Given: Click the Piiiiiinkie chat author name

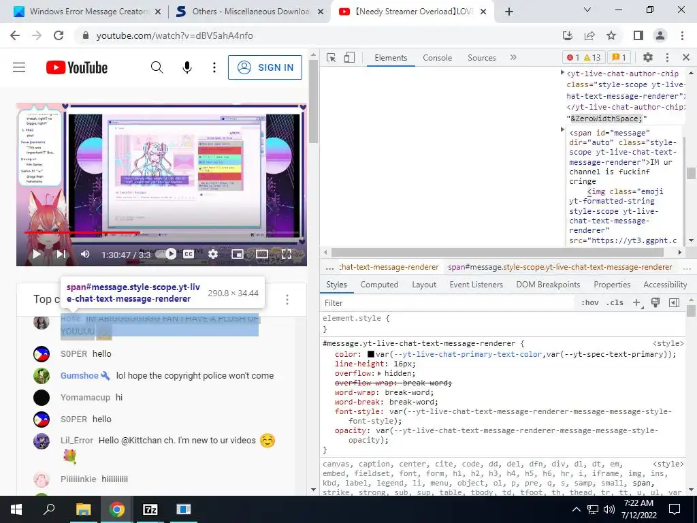Looking at the screenshot, I should (78, 479).
